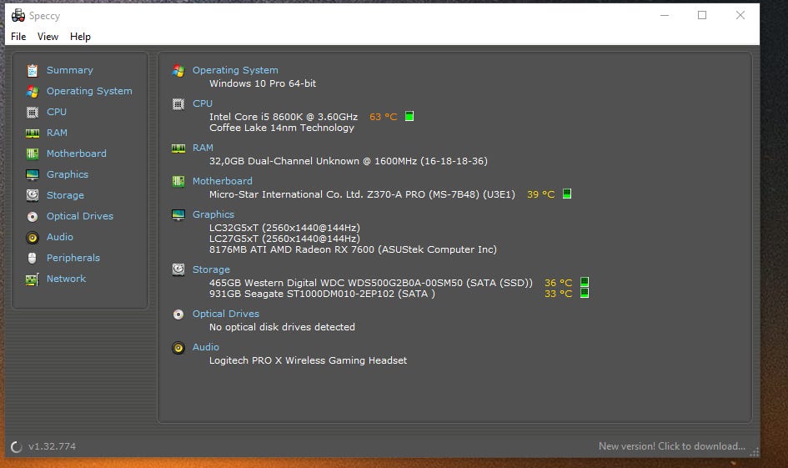Open the Summary sidebar icon
788x468 pixels.
33,70
